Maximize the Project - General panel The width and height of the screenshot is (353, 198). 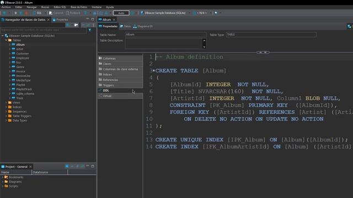(x=93, y=166)
